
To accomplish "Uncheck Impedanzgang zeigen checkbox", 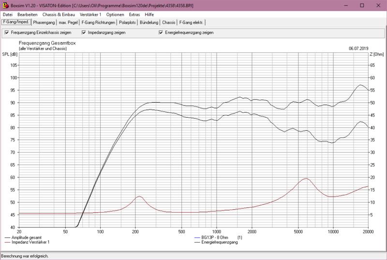I will click(x=84, y=32).
